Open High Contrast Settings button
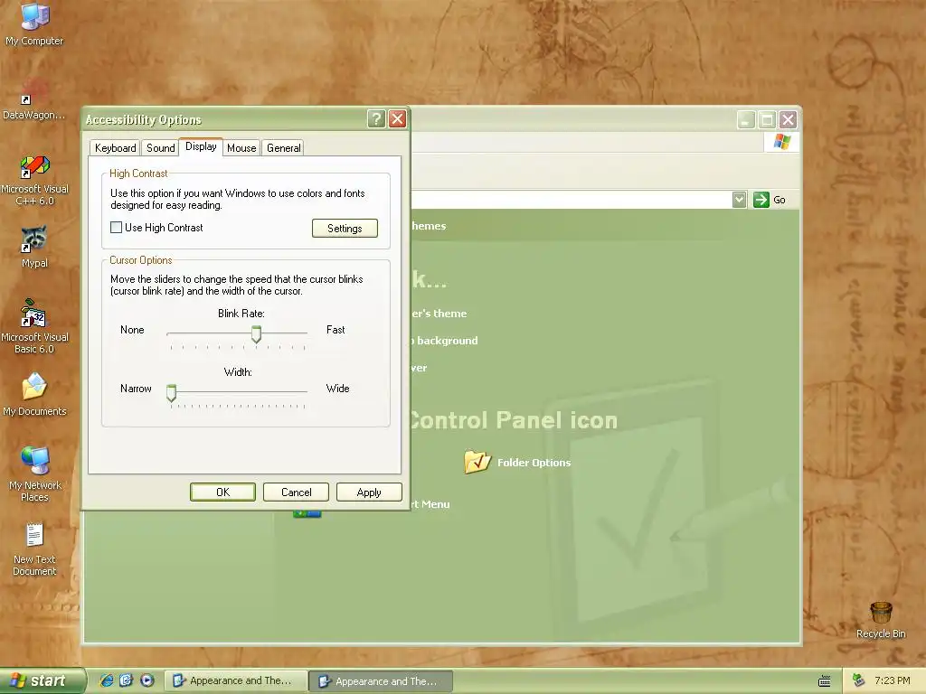The width and height of the screenshot is (926, 694). coord(345,229)
